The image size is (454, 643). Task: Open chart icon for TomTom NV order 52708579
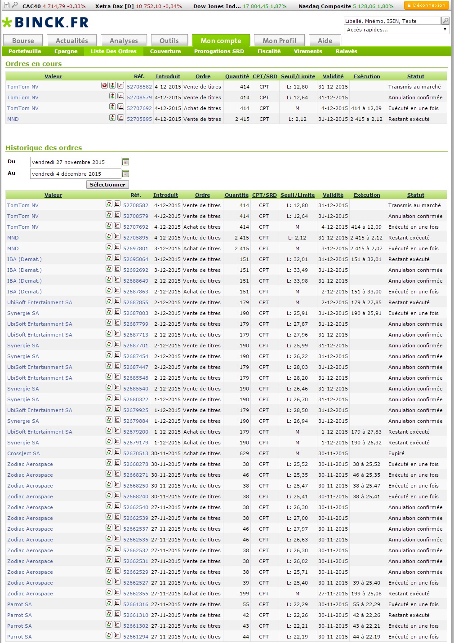coord(120,96)
